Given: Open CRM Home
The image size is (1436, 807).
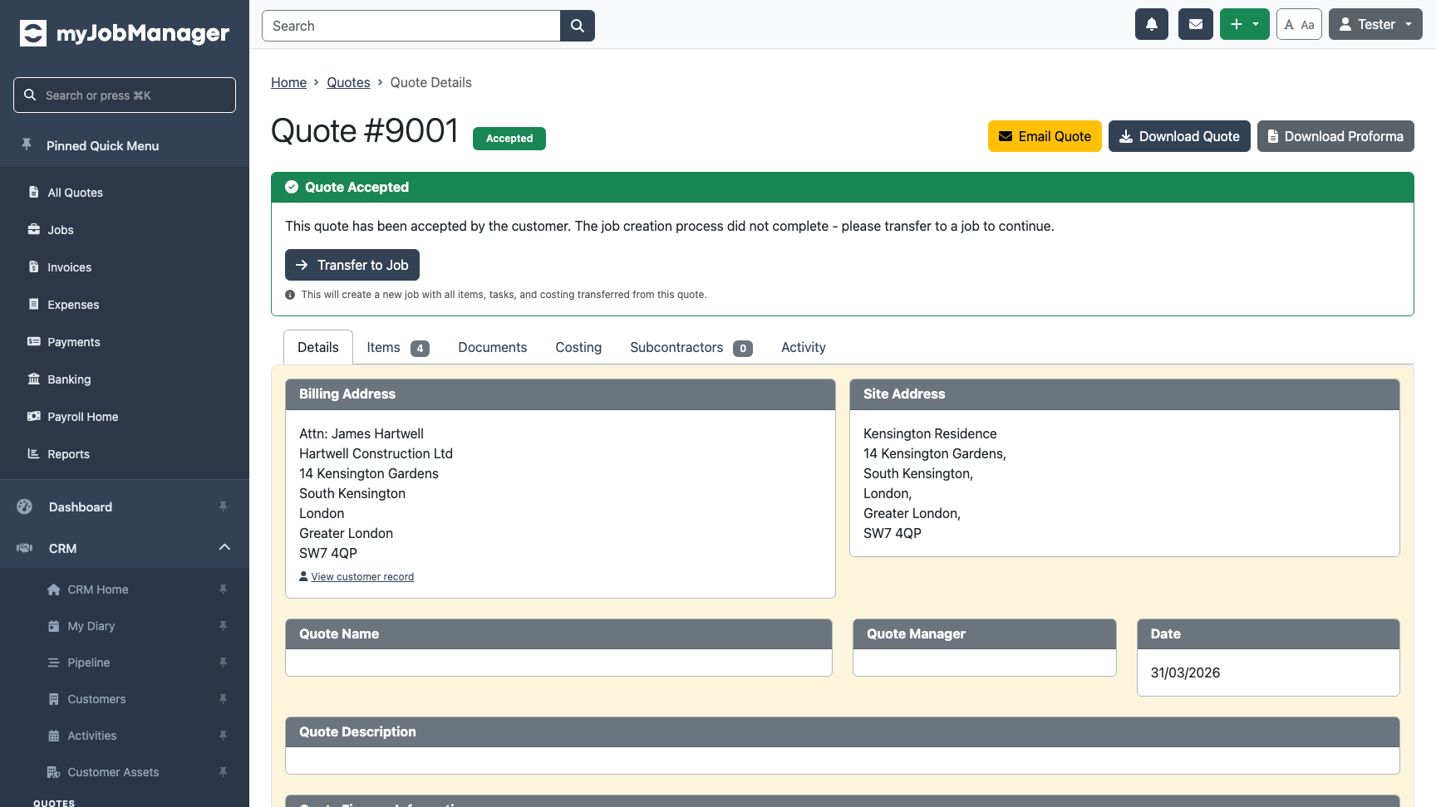Looking at the screenshot, I should (x=98, y=589).
